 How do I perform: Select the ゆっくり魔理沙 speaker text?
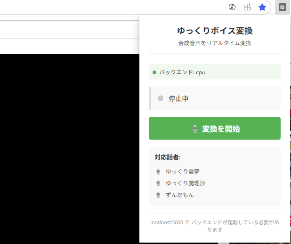click(x=186, y=183)
